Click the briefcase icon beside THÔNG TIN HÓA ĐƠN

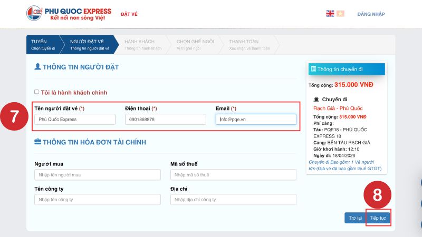pyautogui.click(x=37, y=141)
